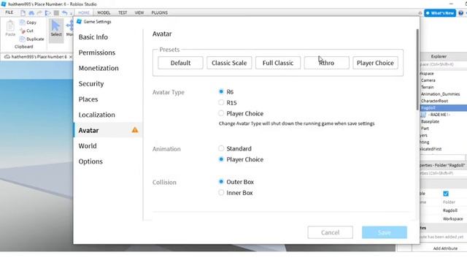
Task: Open Monetization settings page
Action: pyautogui.click(x=99, y=68)
